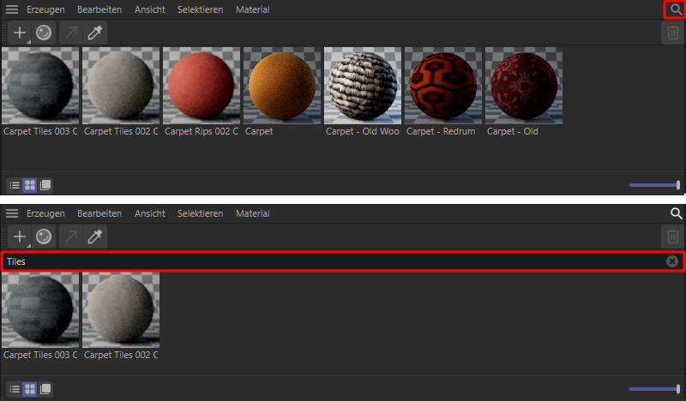Open Material menu in upper panel

[x=252, y=9]
